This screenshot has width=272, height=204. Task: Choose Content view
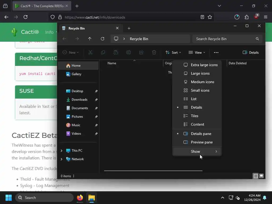(x=197, y=124)
